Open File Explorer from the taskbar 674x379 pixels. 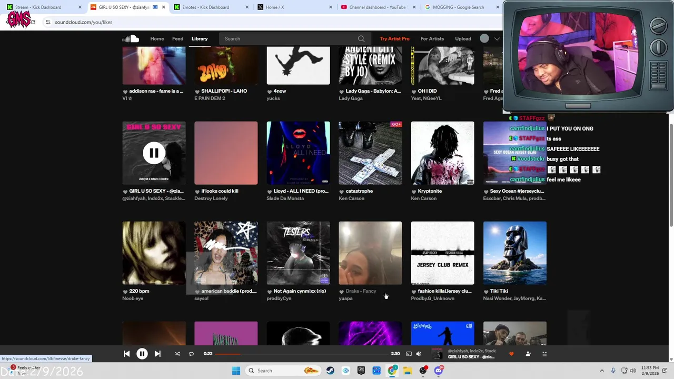click(x=408, y=371)
